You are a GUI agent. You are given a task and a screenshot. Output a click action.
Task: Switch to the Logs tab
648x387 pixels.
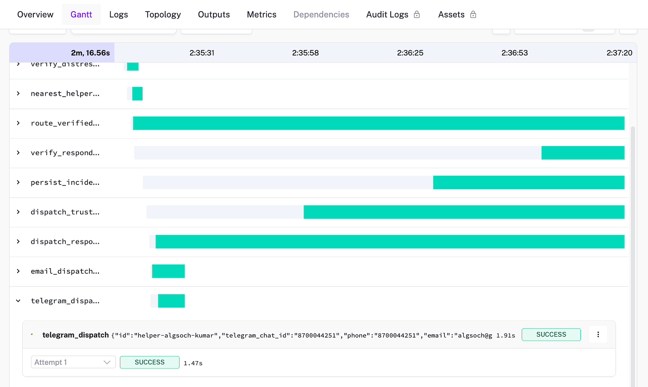point(118,14)
